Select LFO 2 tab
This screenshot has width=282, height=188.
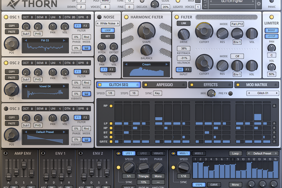[143, 153]
